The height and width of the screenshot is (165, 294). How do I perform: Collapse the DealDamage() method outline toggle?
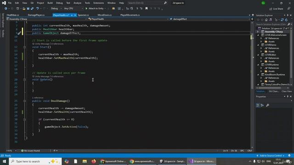coord(24,101)
